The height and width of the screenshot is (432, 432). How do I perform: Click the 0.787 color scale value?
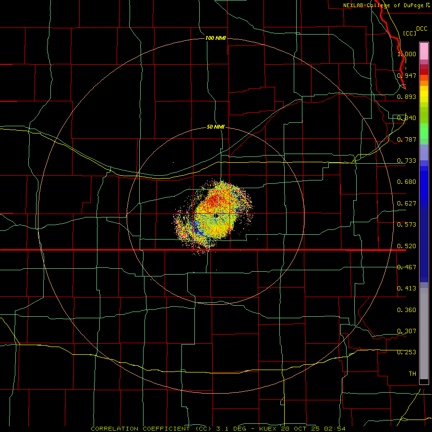tap(407, 139)
